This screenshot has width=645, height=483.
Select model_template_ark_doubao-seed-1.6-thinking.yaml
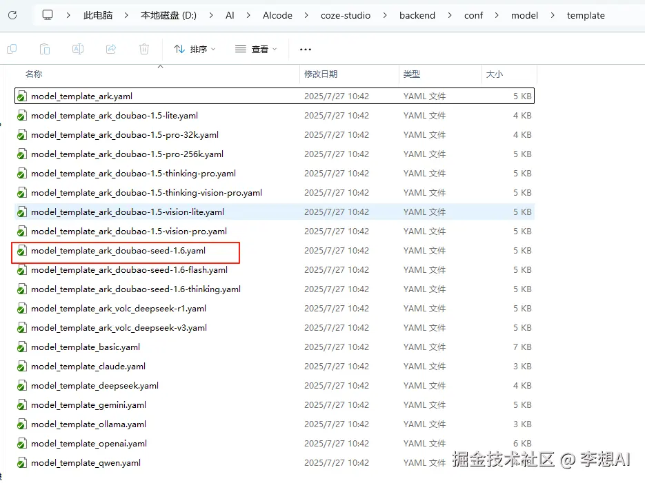click(275, 289)
